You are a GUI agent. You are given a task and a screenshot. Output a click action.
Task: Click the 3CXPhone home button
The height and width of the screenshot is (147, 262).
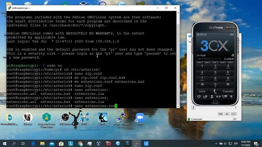[215, 102]
